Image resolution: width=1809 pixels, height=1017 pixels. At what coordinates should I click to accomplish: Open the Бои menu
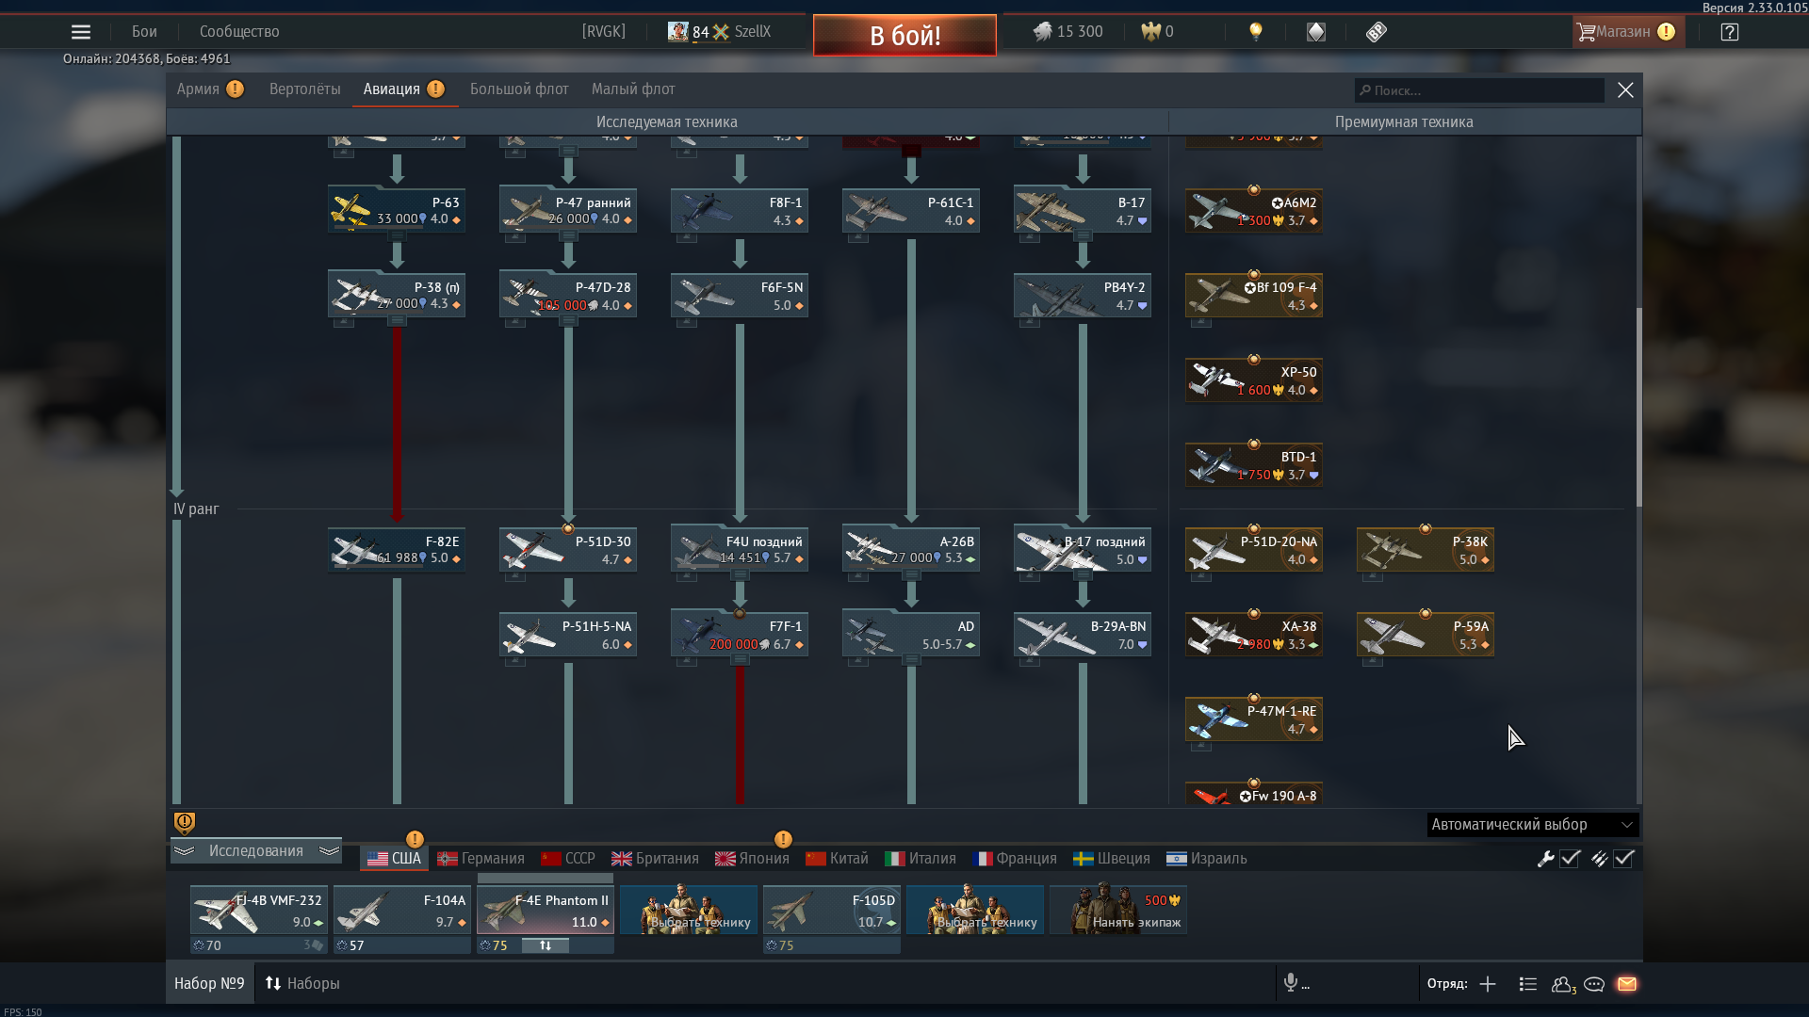[x=144, y=32]
